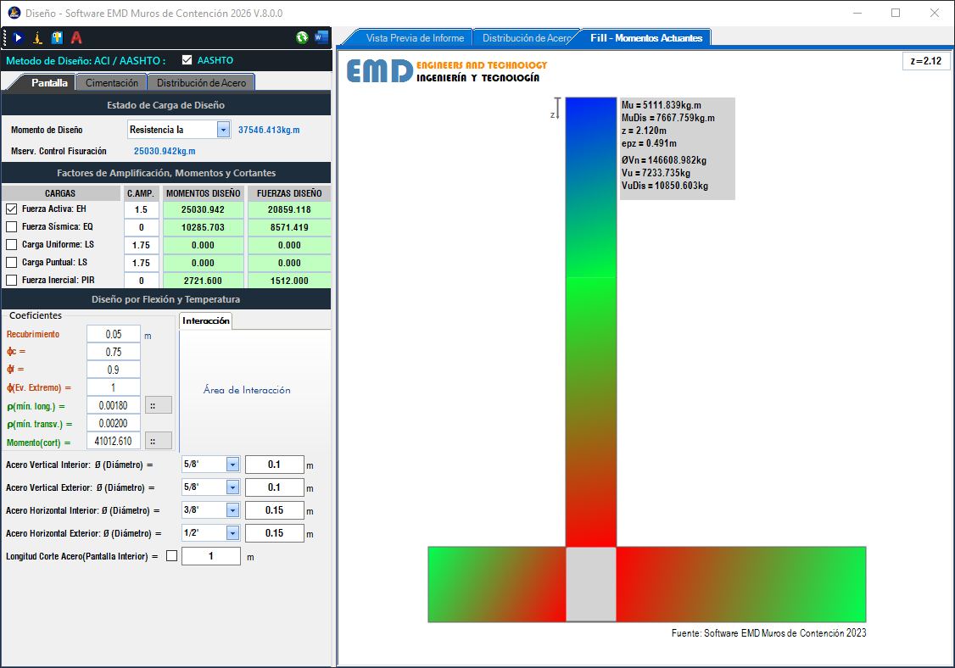Click the wall stem moment gradient diagram
This screenshot has height=668, width=955.
tap(591, 321)
